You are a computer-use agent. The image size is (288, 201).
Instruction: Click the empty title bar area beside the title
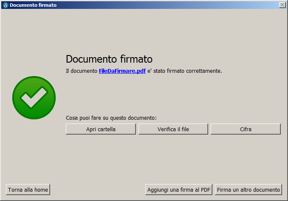pos(170,5)
